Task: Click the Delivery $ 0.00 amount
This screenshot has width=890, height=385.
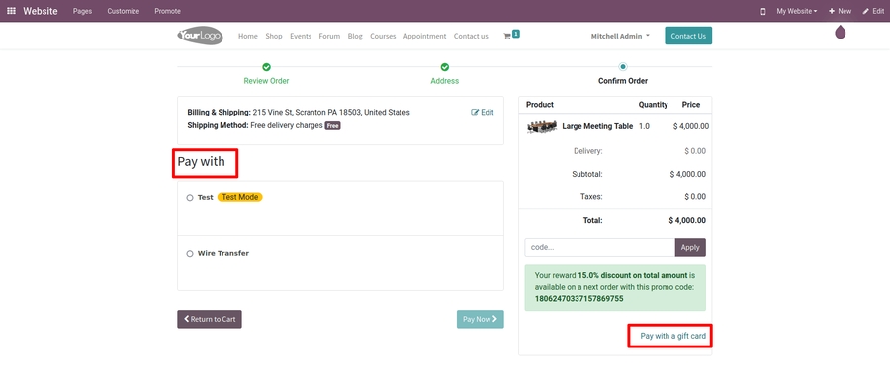Action: point(695,151)
